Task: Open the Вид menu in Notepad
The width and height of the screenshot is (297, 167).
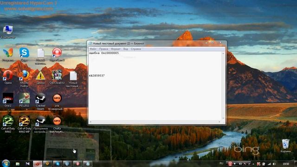Action: coord(126,49)
